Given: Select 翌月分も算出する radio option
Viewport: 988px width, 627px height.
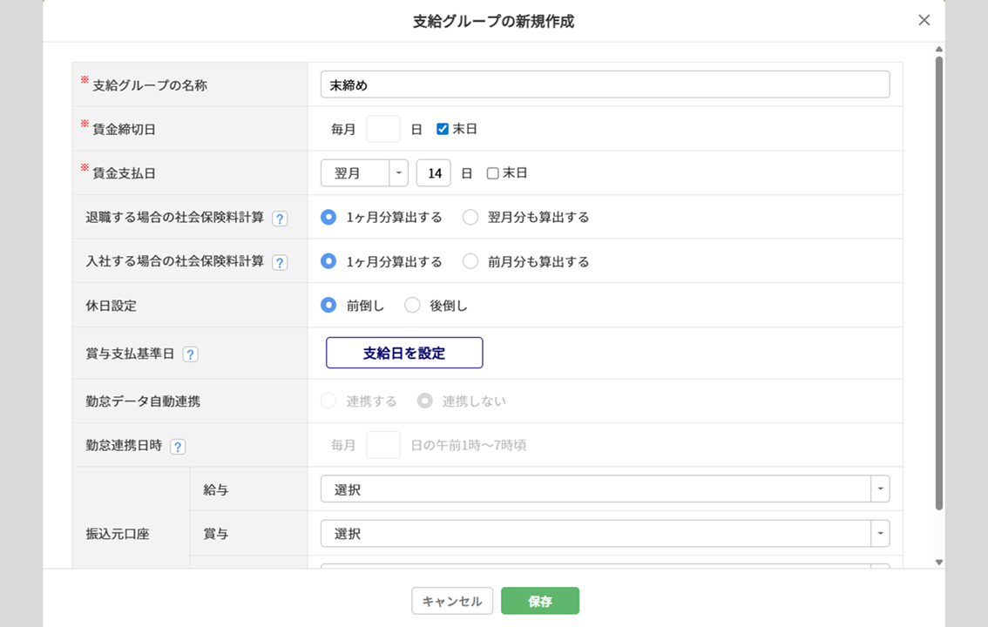Looking at the screenshot, I should 470,218.
